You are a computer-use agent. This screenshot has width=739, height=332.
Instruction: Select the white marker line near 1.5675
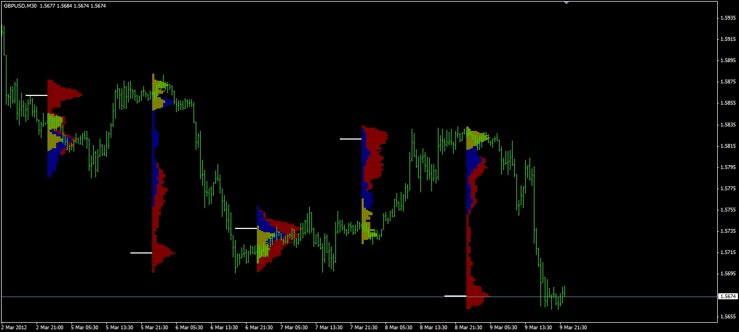click(x=455, y=296)
